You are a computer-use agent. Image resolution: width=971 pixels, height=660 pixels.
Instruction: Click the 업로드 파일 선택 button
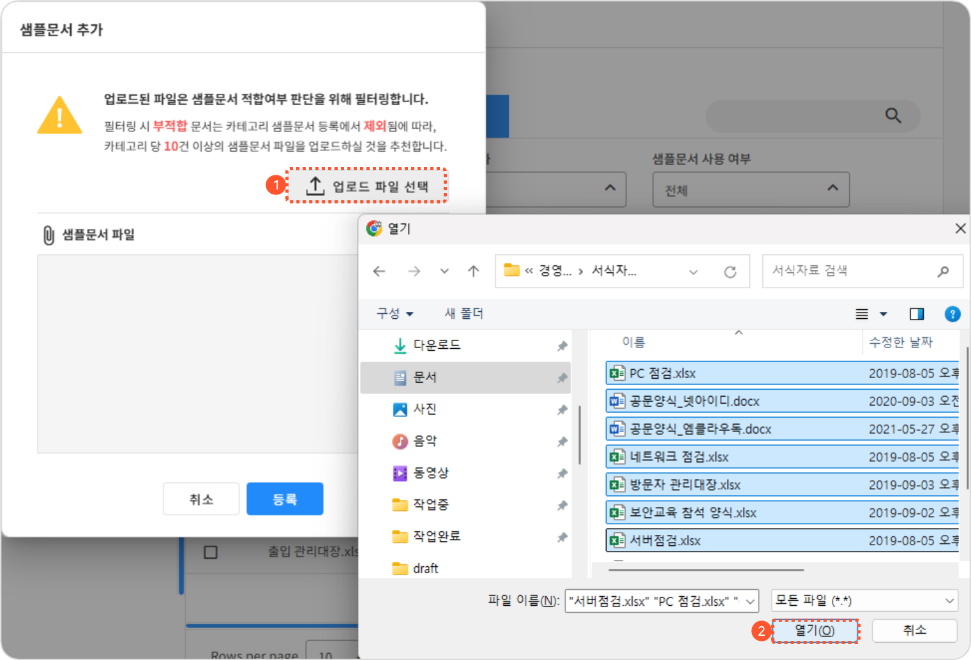pyautogui.click(x=366, y=186)
